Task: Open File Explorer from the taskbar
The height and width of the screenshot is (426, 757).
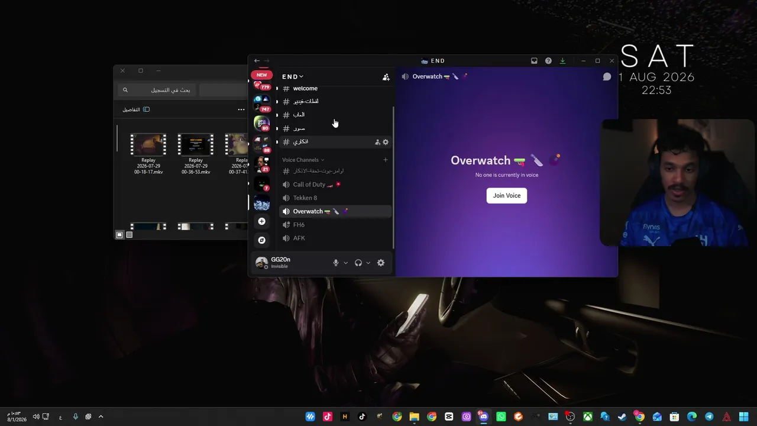Action: [414, 417]
